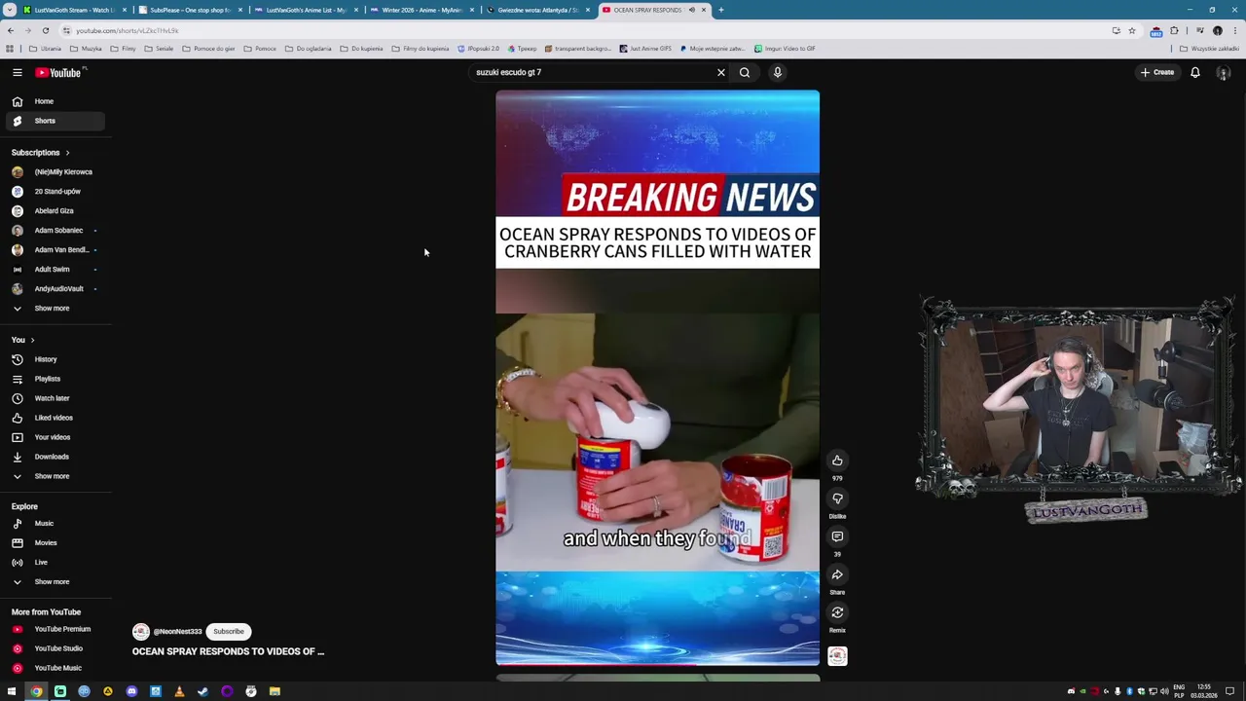Switch to LustVanGoth's Anime List tab

305,10
